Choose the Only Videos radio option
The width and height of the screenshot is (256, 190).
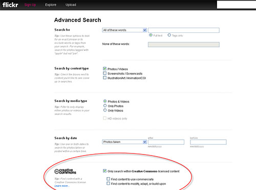(x=105, y=110)
